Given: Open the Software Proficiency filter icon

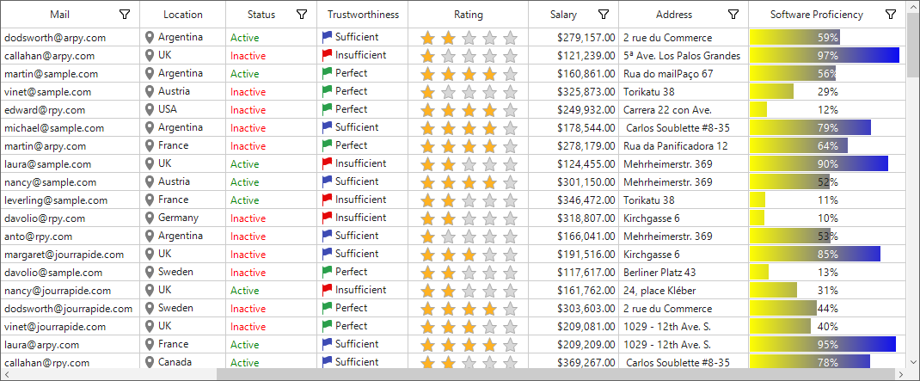Looking at the screenshot, I should [x=891, y=14].
